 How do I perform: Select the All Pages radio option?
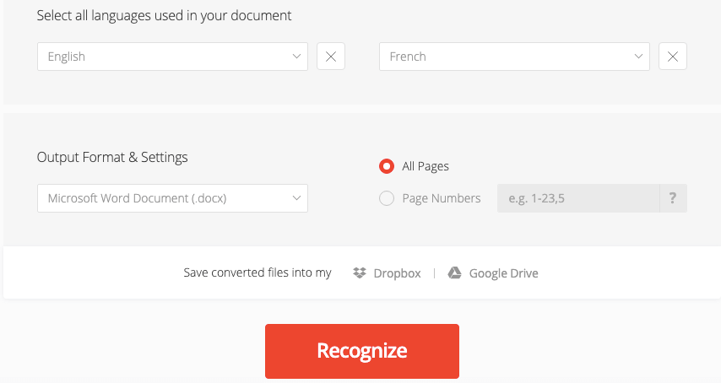387,166
